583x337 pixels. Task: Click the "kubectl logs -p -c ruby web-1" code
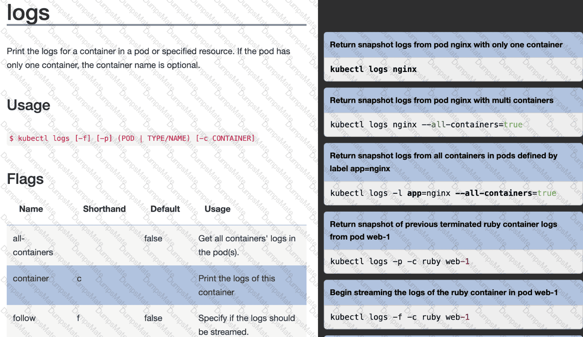pyautogui.click(x=399, y=261)
